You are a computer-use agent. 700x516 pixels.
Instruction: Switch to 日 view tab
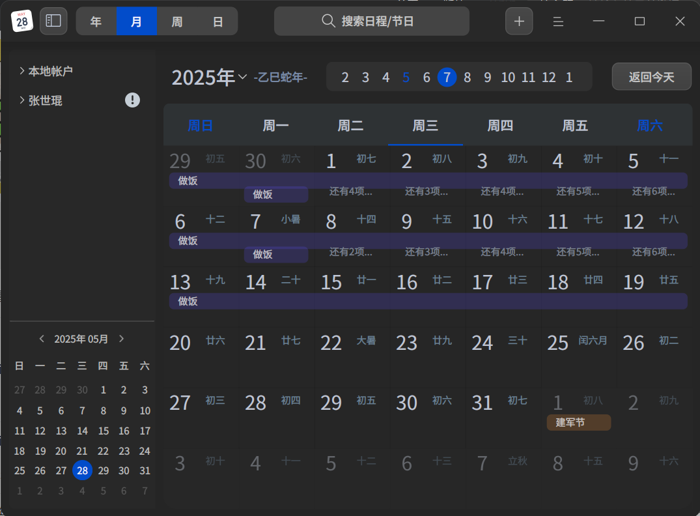[217, 21]
